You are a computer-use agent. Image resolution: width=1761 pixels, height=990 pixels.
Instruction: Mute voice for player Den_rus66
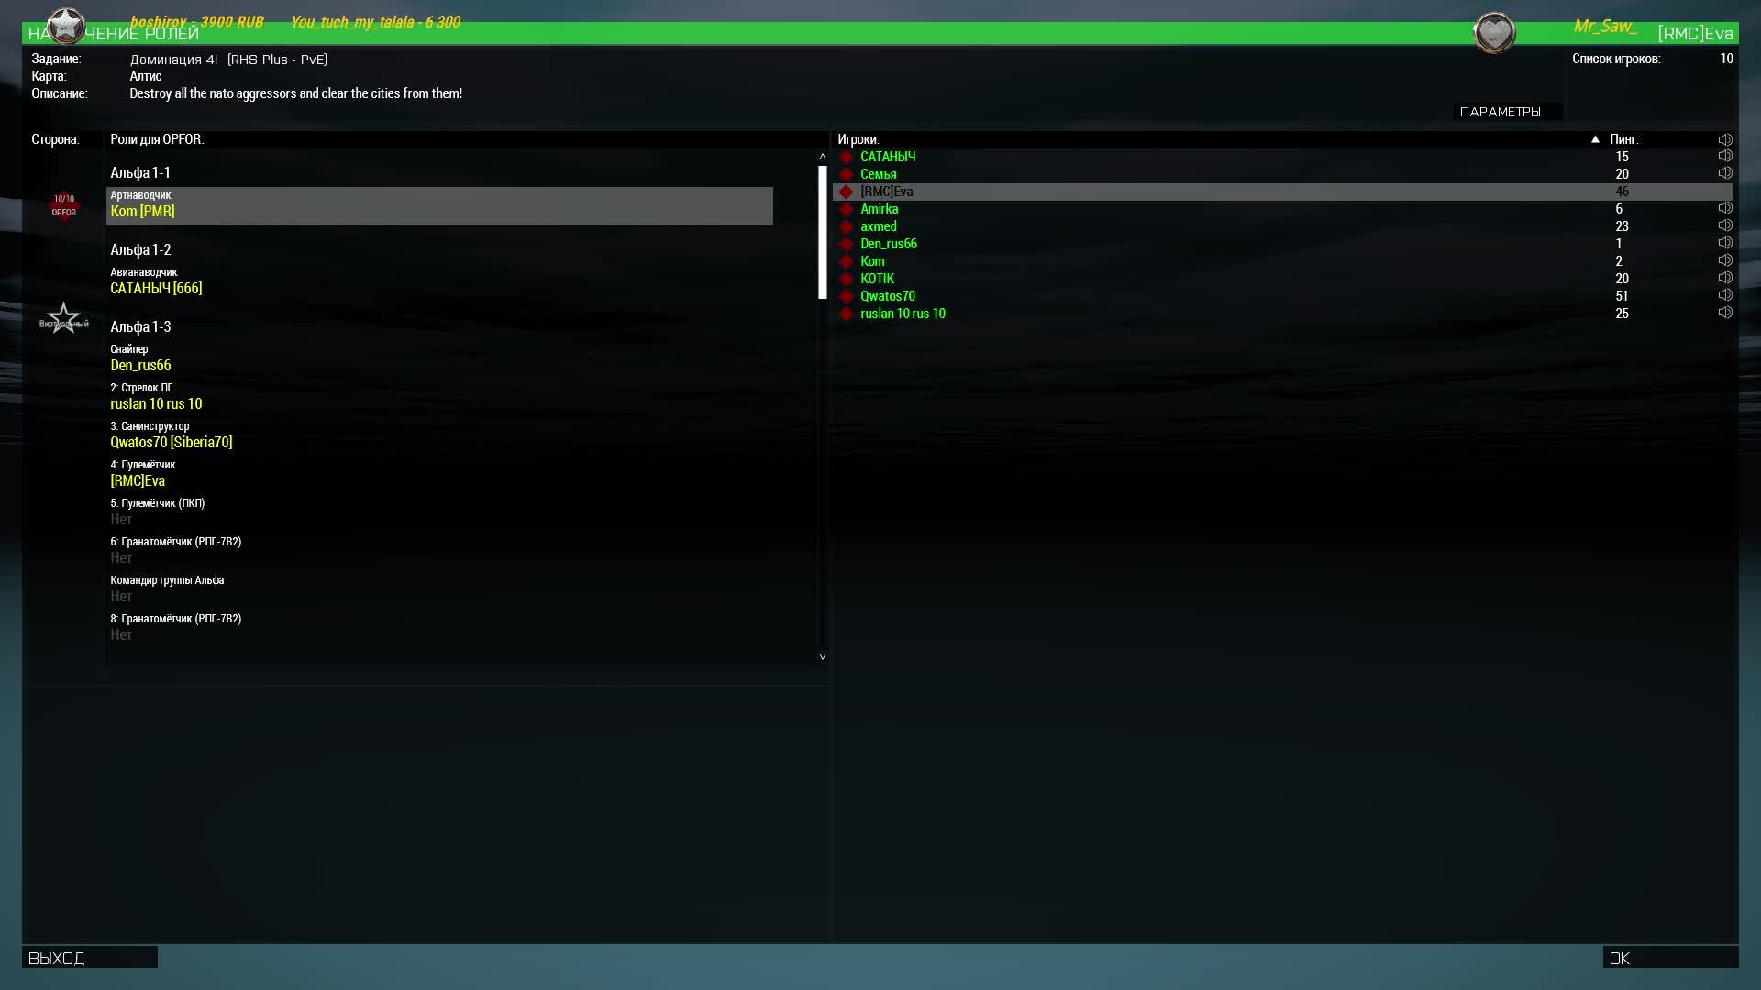point(1724,244)
